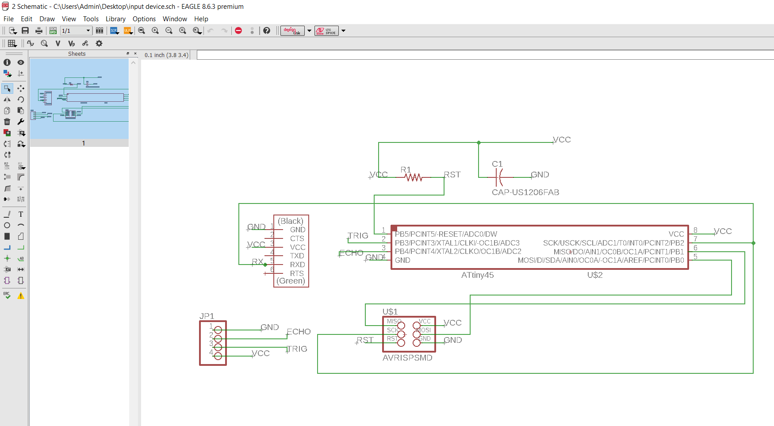
Task: Click the ATtiny45 component label
Action: 477,275
